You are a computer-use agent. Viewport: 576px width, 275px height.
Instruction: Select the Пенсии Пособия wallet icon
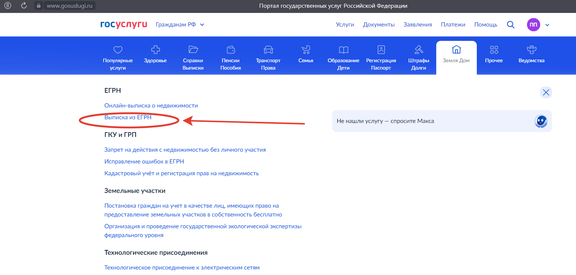[231, 50]
